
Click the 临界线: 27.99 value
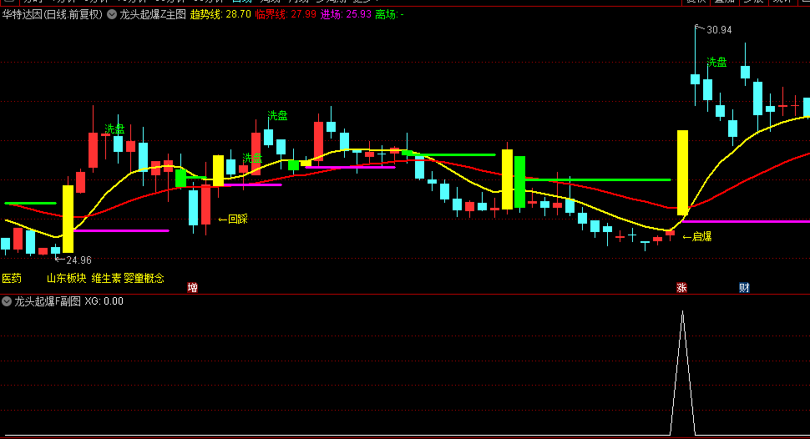[x=286, y=14]
